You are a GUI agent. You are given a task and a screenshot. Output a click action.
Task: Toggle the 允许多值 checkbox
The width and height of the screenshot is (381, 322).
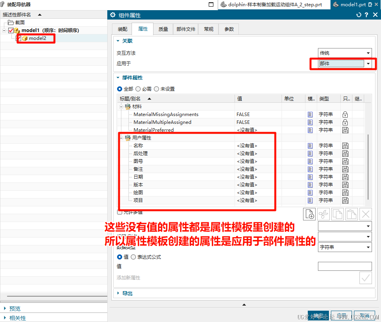pos(119,212)
